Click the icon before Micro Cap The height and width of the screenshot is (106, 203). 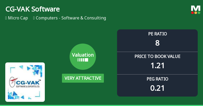(6, 18)
